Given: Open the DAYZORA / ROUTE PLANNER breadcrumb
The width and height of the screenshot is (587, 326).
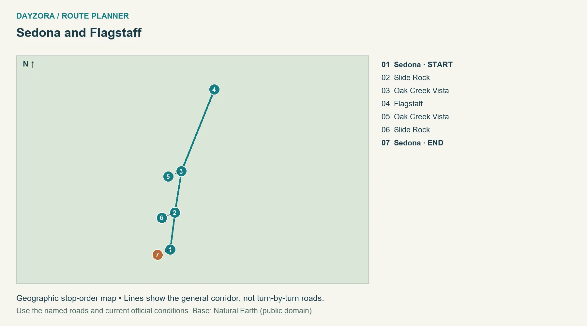Looking at the screenshot, I should click(x=72, y=16).
